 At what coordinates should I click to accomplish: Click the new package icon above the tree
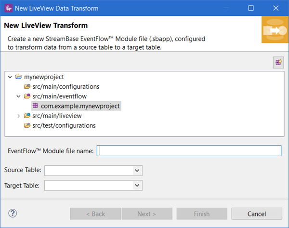(278, 62)
